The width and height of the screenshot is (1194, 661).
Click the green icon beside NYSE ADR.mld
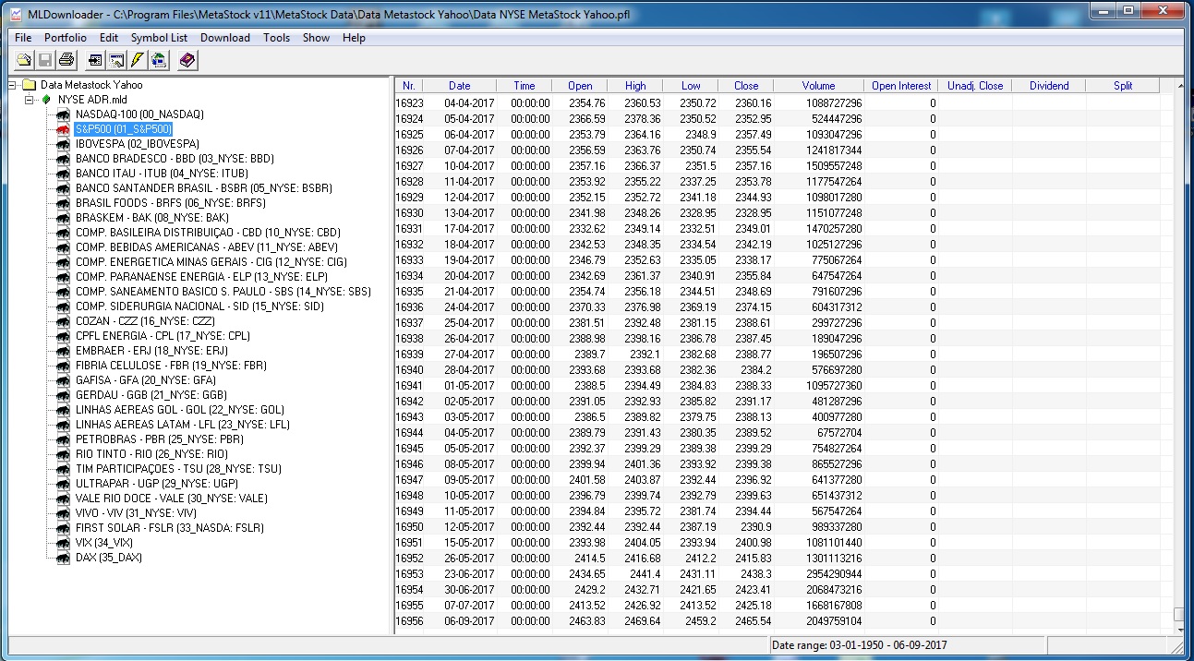(x=47, y=100)
